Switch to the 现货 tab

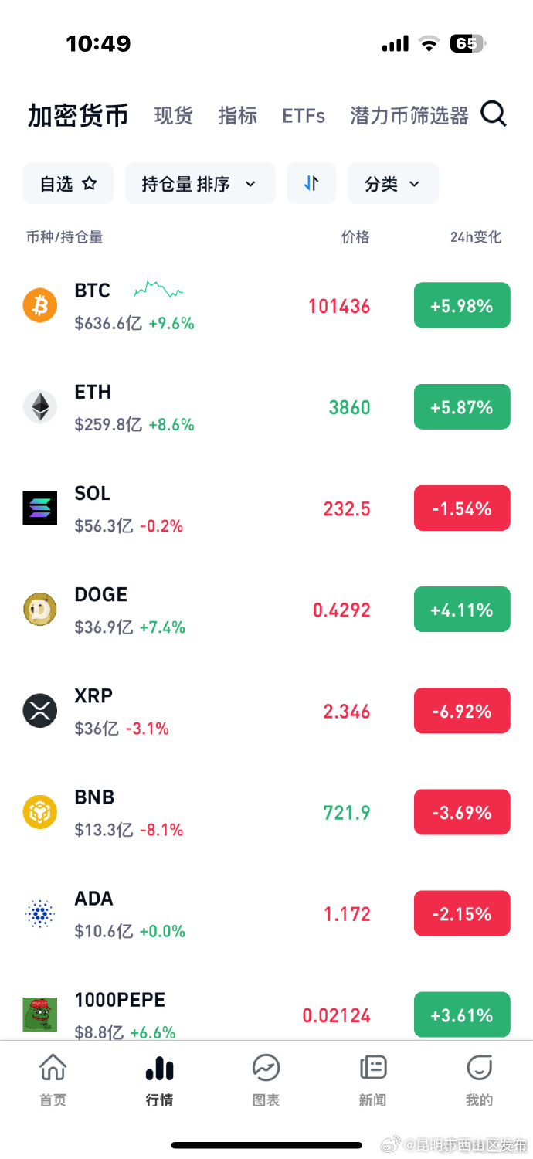point(173,116)
